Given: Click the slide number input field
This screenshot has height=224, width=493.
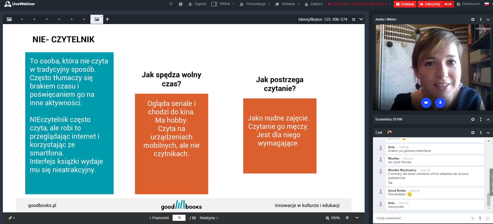Looking at the screenshot, I should click(x=179, y=218).
